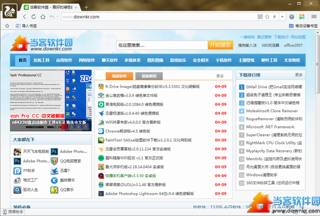320x216 pixels.
Task: Click the undo closed tab arrow icon
Action: click(x=52, y=17)
